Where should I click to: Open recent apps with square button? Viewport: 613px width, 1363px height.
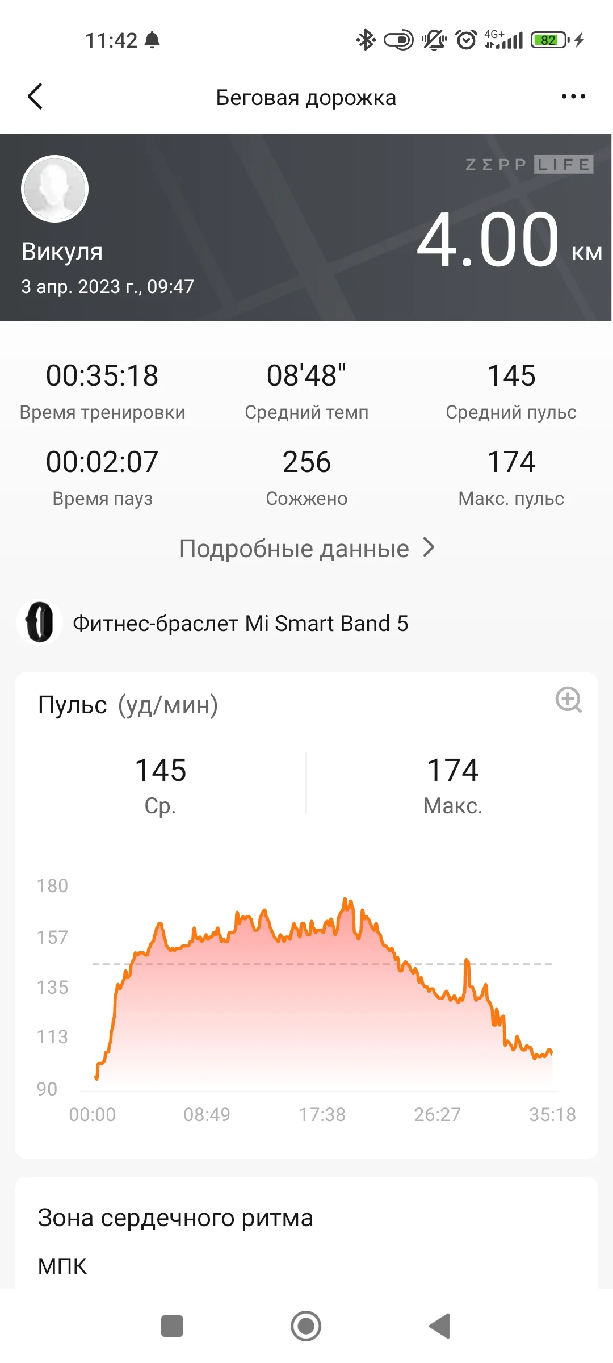(172, 1326)
